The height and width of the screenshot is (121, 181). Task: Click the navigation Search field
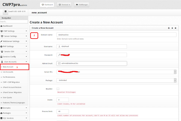pos(14,21)
